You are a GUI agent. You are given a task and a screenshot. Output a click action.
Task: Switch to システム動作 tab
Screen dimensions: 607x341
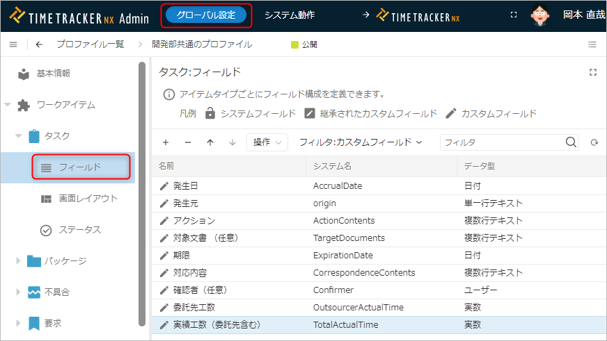pyautogui.click(x=290, y=15)
